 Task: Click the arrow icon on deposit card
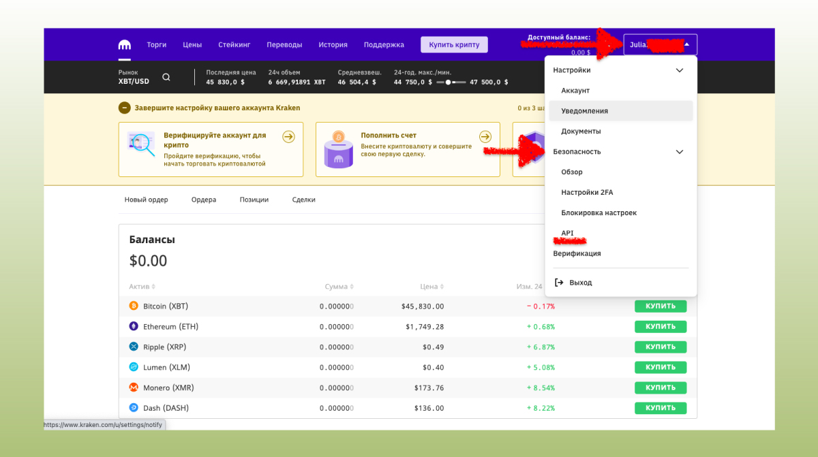point(485,136)
